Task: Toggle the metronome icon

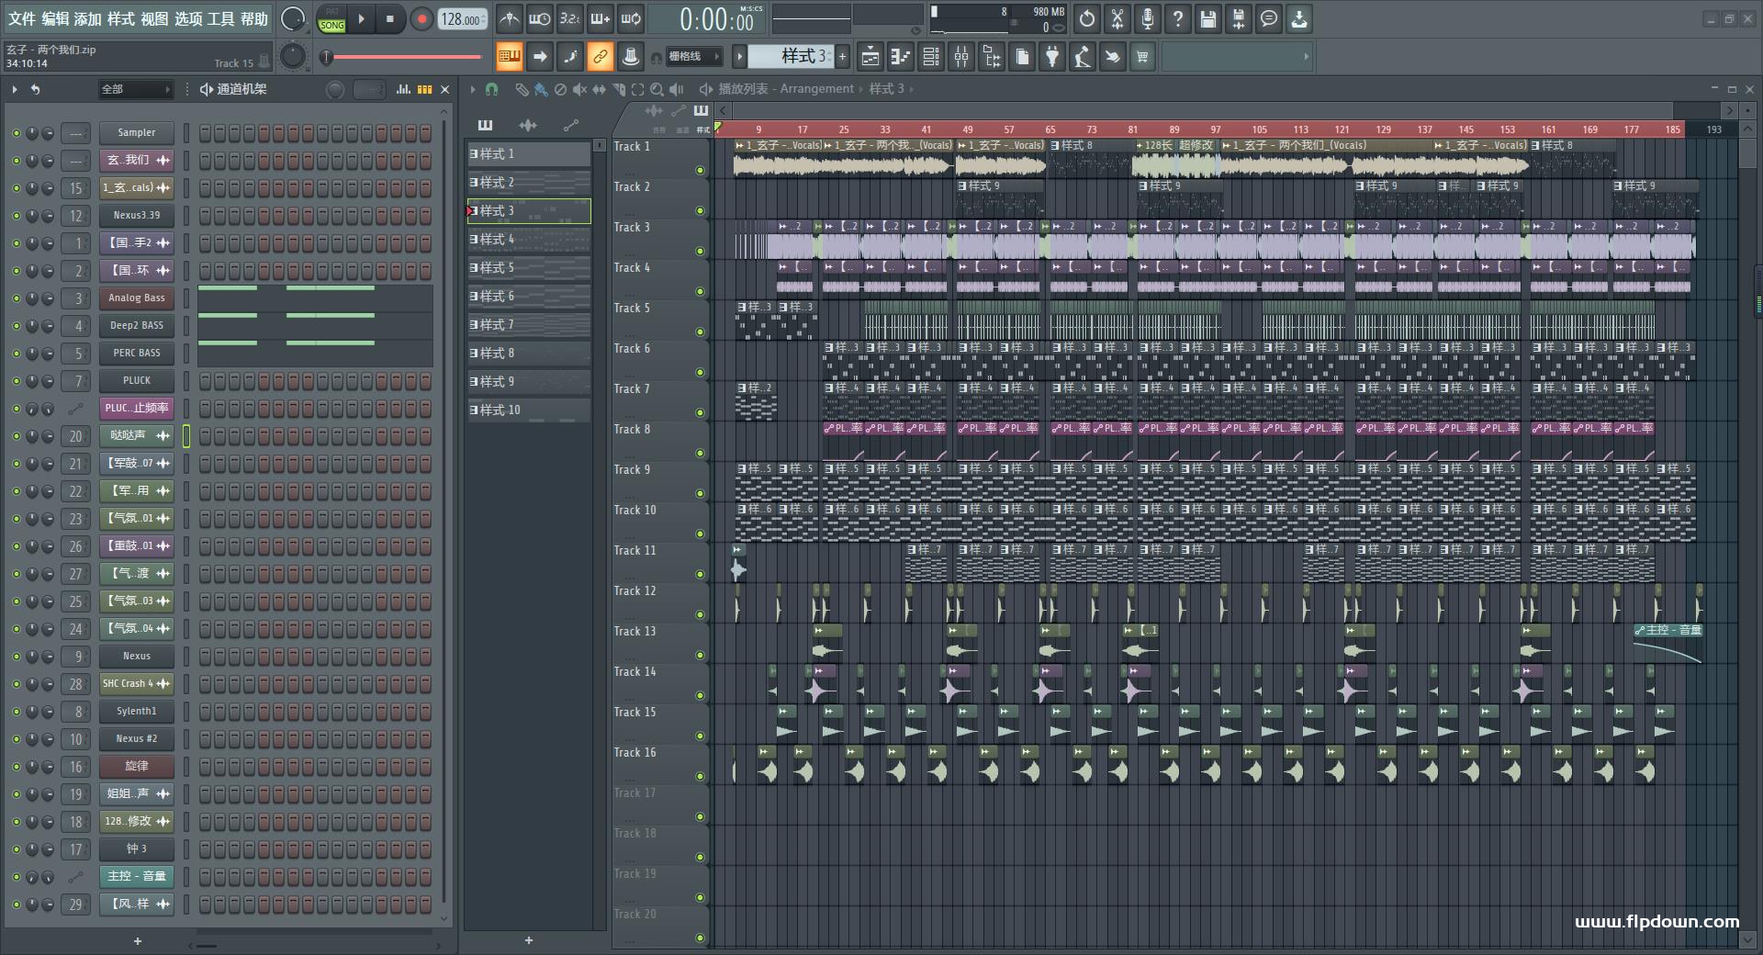Action: coord(509,18)
